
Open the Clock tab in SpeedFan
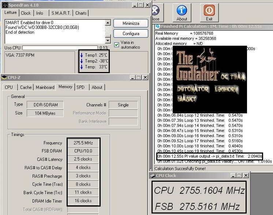coord(26,13)
